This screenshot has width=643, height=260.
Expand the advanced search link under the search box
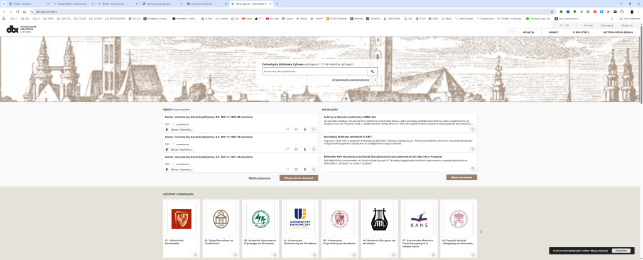coord(350,80)
